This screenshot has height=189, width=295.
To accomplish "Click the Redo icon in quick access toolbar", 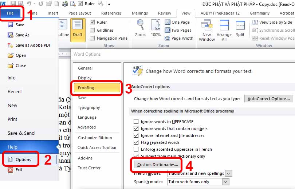I will tap(41, 4).
